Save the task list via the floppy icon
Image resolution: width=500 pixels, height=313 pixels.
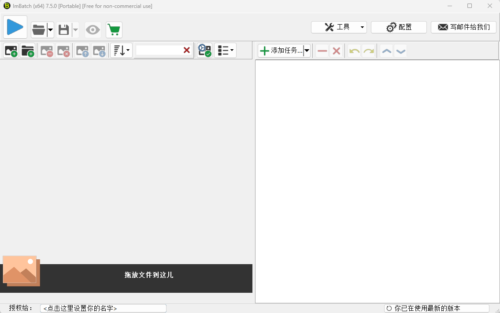(x=64, y=30)
